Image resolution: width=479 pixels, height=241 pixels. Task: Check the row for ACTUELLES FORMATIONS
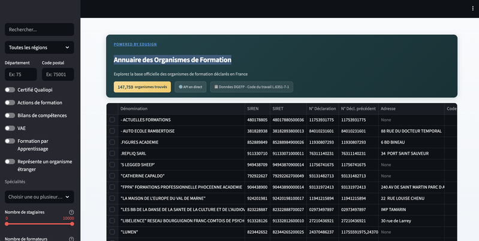click(x=112, y=120)
